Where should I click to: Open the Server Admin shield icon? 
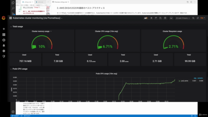pos(4,56)
